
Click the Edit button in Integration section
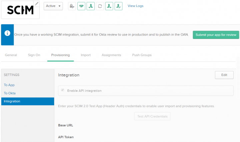click(224, 75)
